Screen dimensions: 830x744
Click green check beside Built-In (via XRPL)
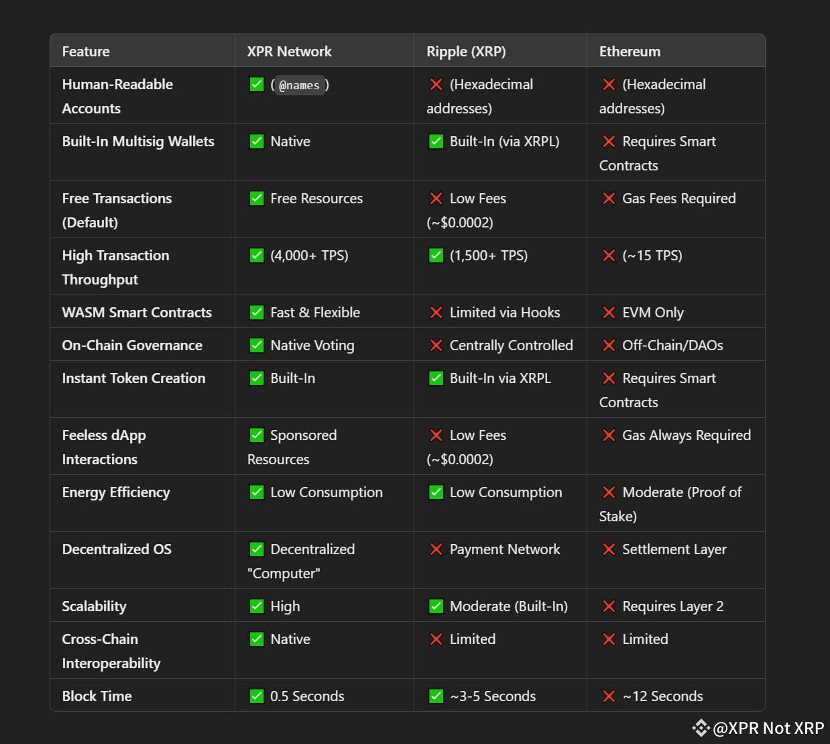pos(436,142)
